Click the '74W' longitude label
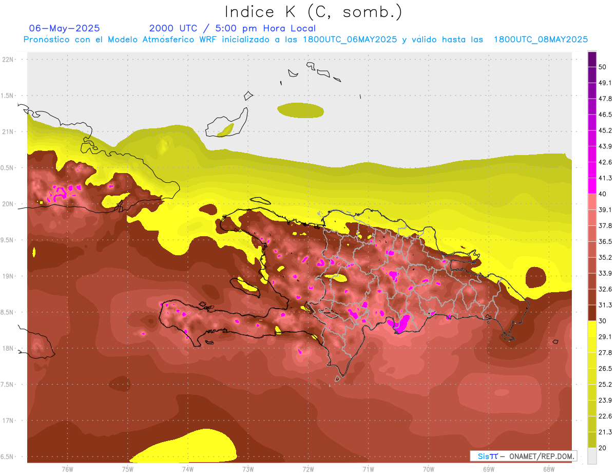This screenshot has width=616, height=476. (x=187, y=469)
